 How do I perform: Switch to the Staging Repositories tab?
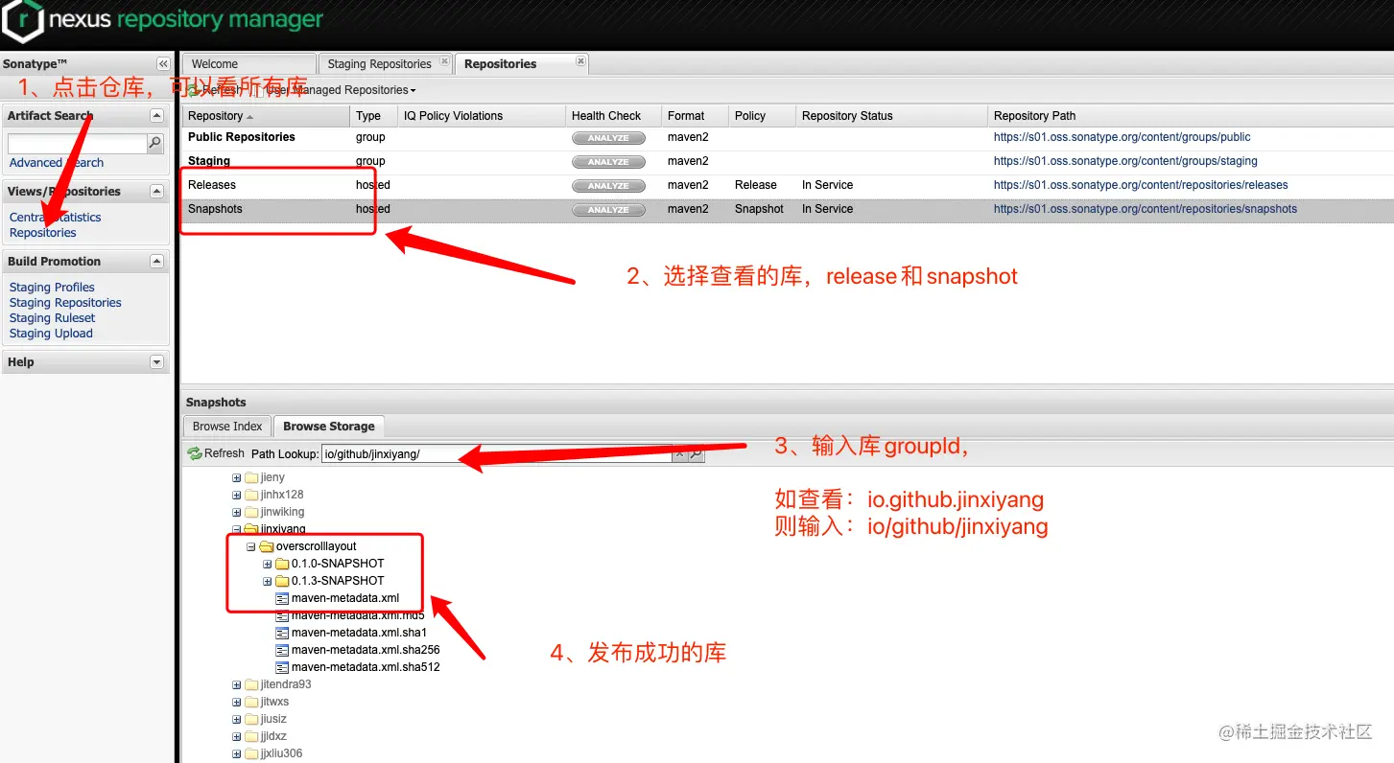tap(380, 64)
